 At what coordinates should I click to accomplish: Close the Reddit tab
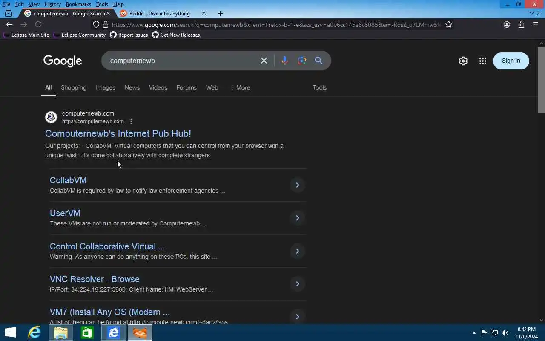(x=204, y=13)
